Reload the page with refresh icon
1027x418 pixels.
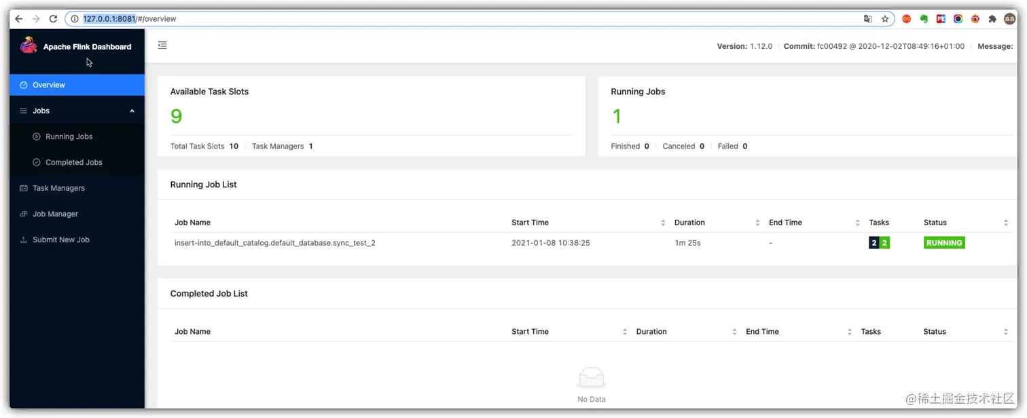[x=53, y=19]
